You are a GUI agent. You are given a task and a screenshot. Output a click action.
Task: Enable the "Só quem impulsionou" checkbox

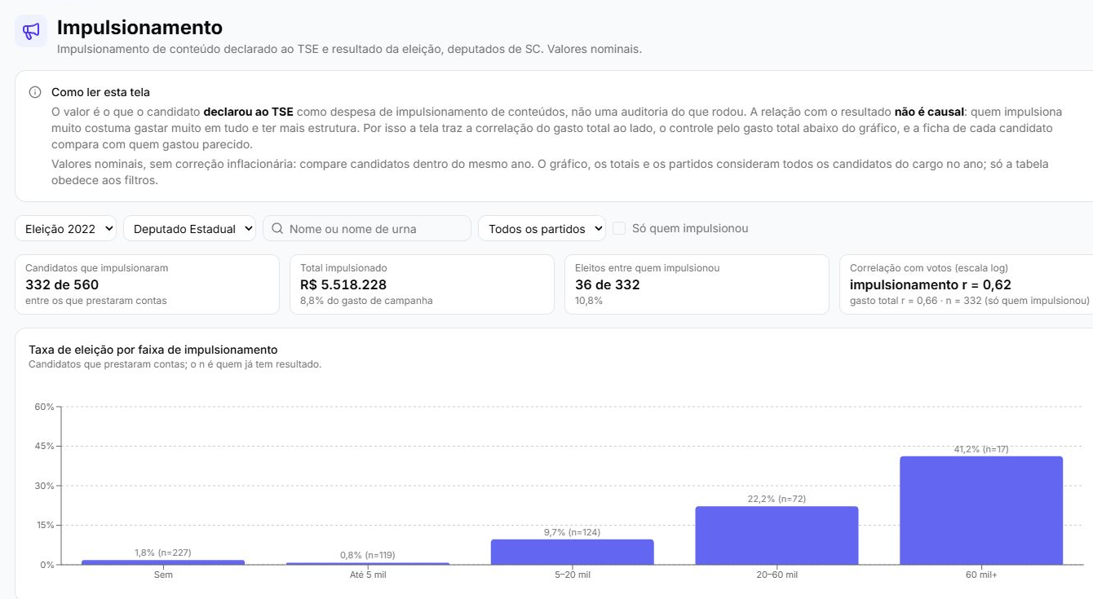[619, 228]
